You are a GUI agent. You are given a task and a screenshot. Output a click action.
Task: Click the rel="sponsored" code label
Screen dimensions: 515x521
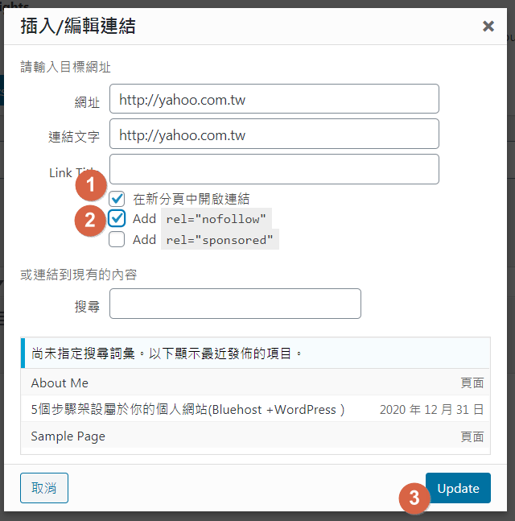pyautogui.click(x=219, y=239)
